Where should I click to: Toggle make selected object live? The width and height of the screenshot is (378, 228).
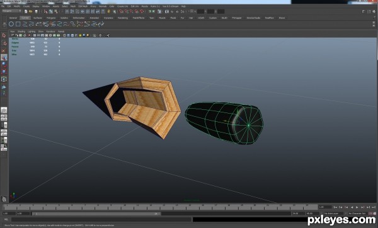click(142, 11)
